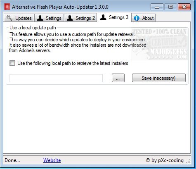
Task: Open the Settings 2 tab
Action: 80,18
